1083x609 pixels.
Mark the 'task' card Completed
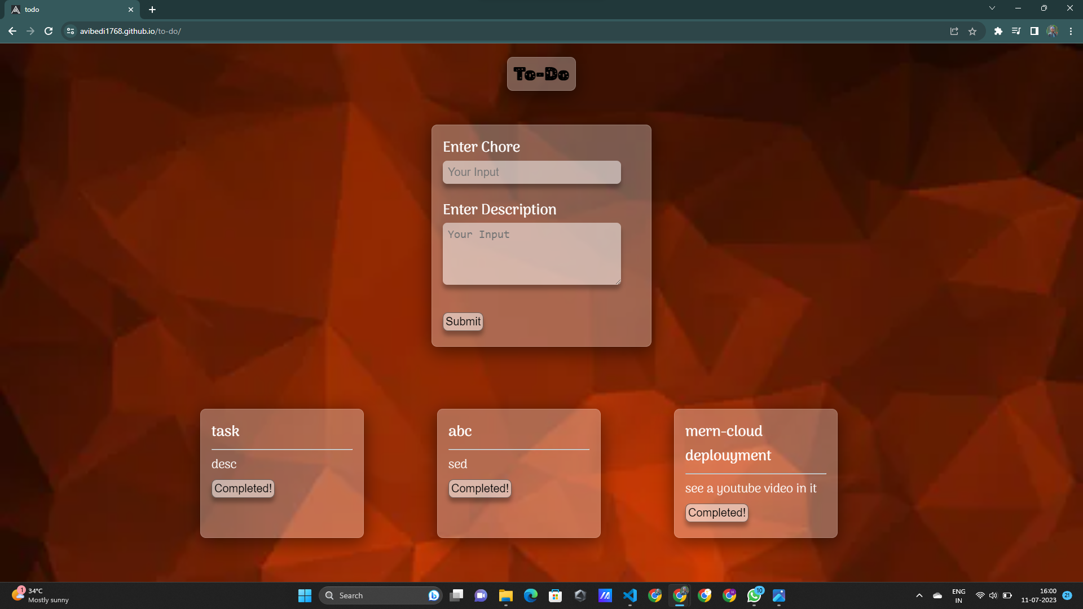tap(243, 488)
